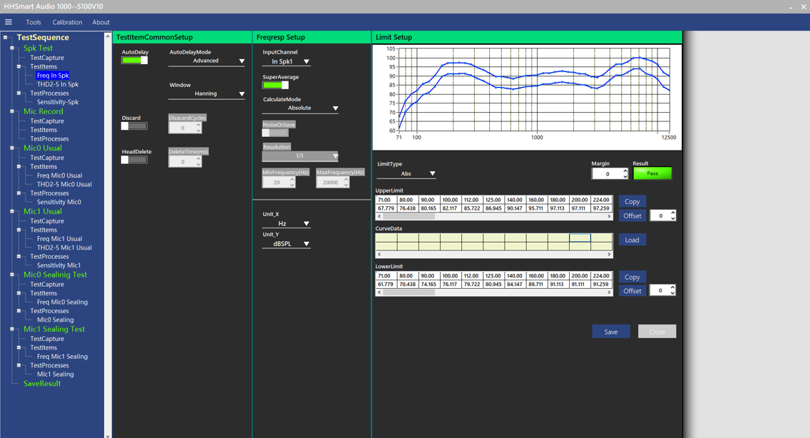Enable the Discard toggle

(x=134, y=126)
